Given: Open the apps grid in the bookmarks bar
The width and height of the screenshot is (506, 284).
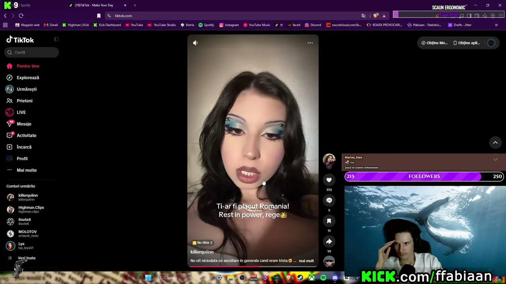Looking at the screenshot, I should (5, 25).
